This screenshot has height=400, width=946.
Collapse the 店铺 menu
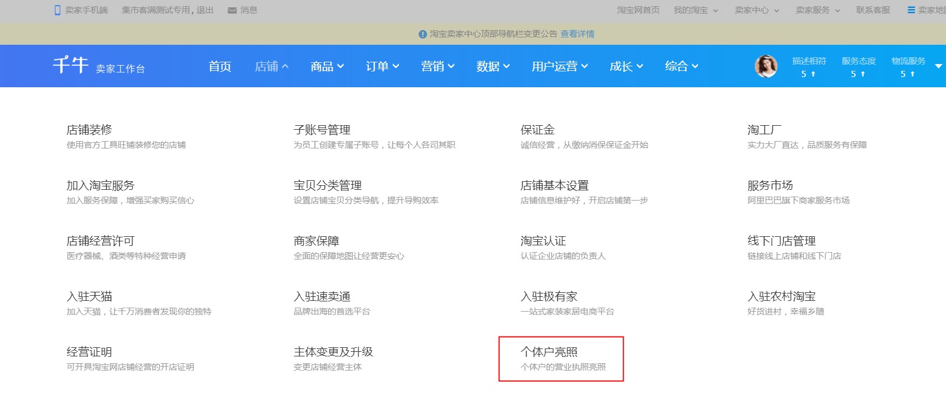pyautogui.click(x=271, y=66)
